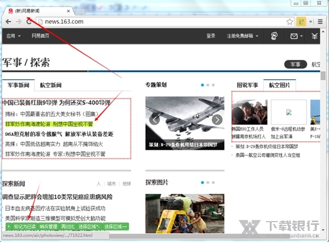Click 选择区域— on the green toolbar
Viewport: 329px width, 243px height.
tap(115, 227)
